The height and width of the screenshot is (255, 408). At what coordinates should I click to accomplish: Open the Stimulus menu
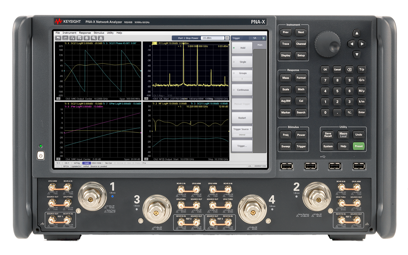click(99, 33)
